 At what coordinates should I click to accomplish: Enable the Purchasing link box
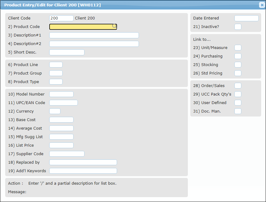[x=238, y=56]
